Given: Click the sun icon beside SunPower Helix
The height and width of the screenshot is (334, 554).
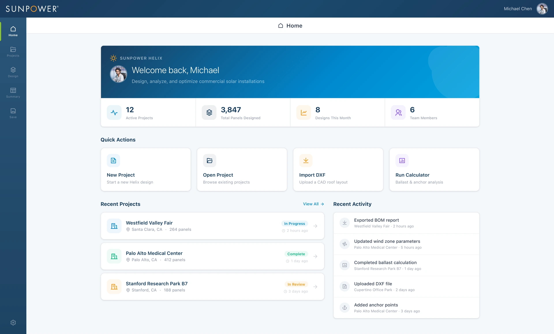Looking at the screenshot, I should point(113,58).
